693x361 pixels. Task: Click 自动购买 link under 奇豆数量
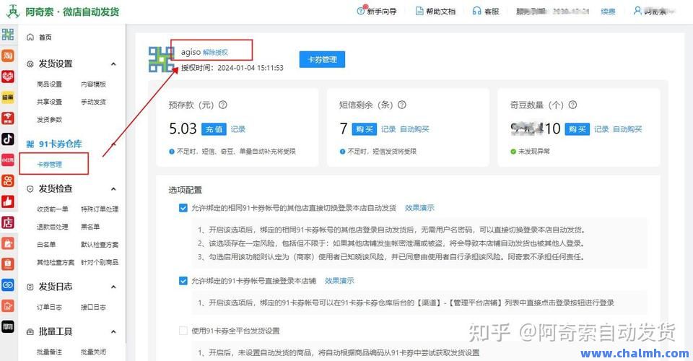(x=627, y=129)
